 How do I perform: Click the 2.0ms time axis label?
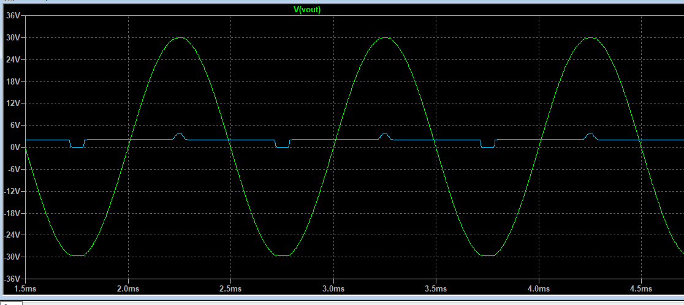click(x=128, y=289)
